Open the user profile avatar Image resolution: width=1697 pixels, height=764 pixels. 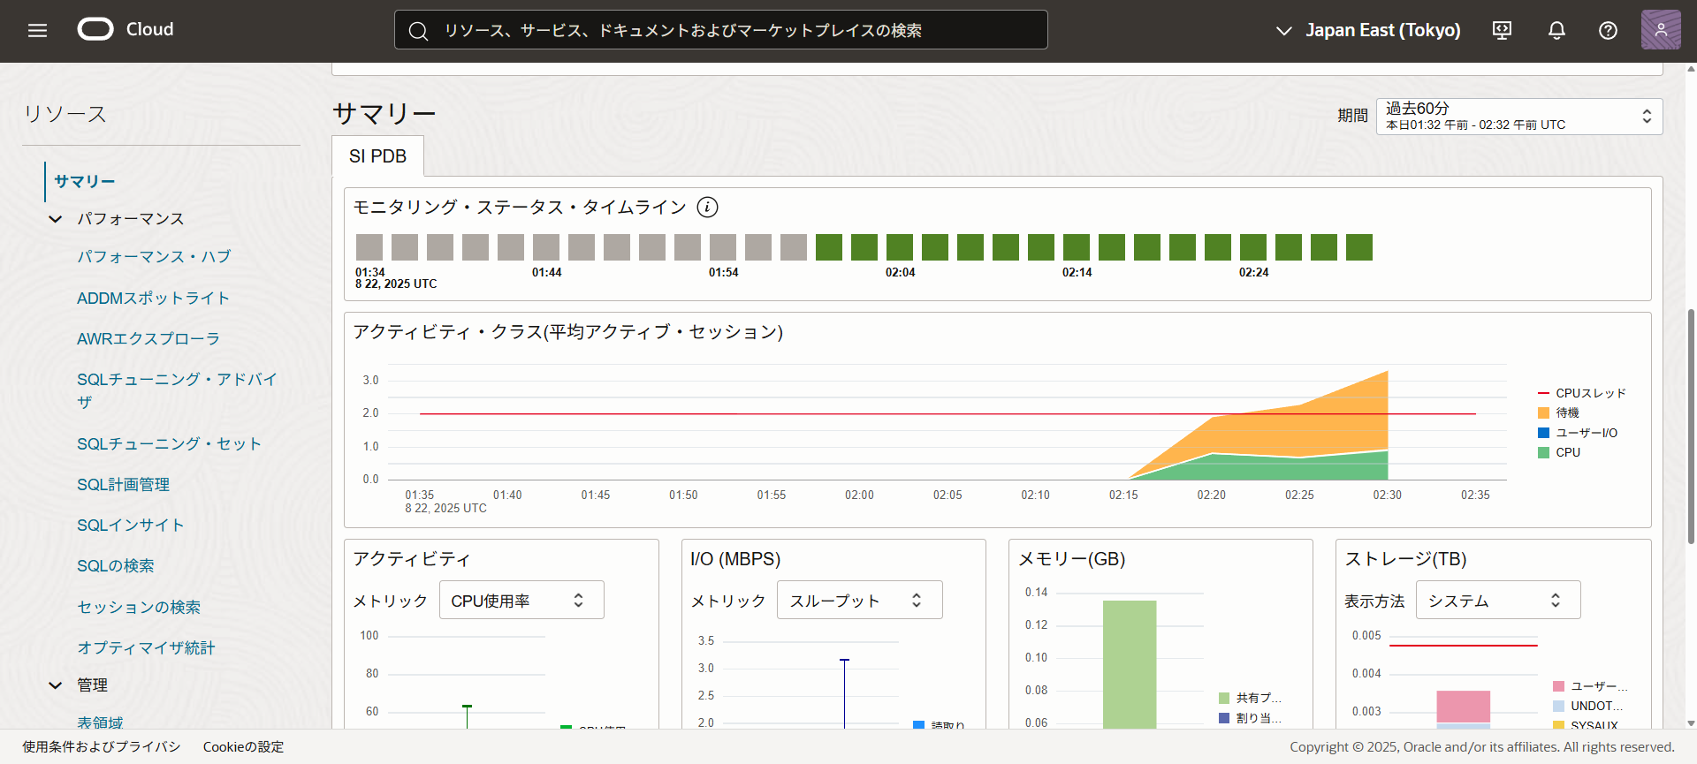[1661, 30]
